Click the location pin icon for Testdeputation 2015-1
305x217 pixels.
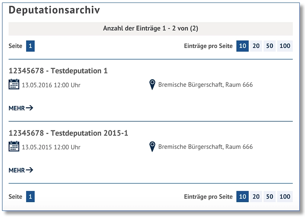point(152,146)
